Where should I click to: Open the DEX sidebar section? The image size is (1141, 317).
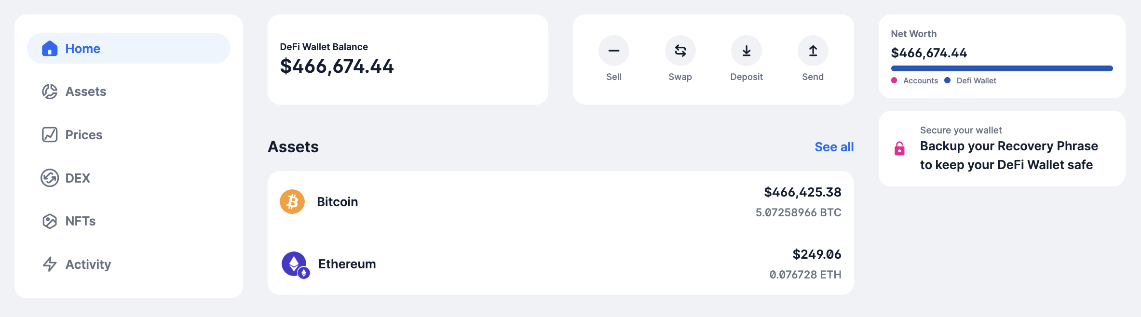pos(77,178)
